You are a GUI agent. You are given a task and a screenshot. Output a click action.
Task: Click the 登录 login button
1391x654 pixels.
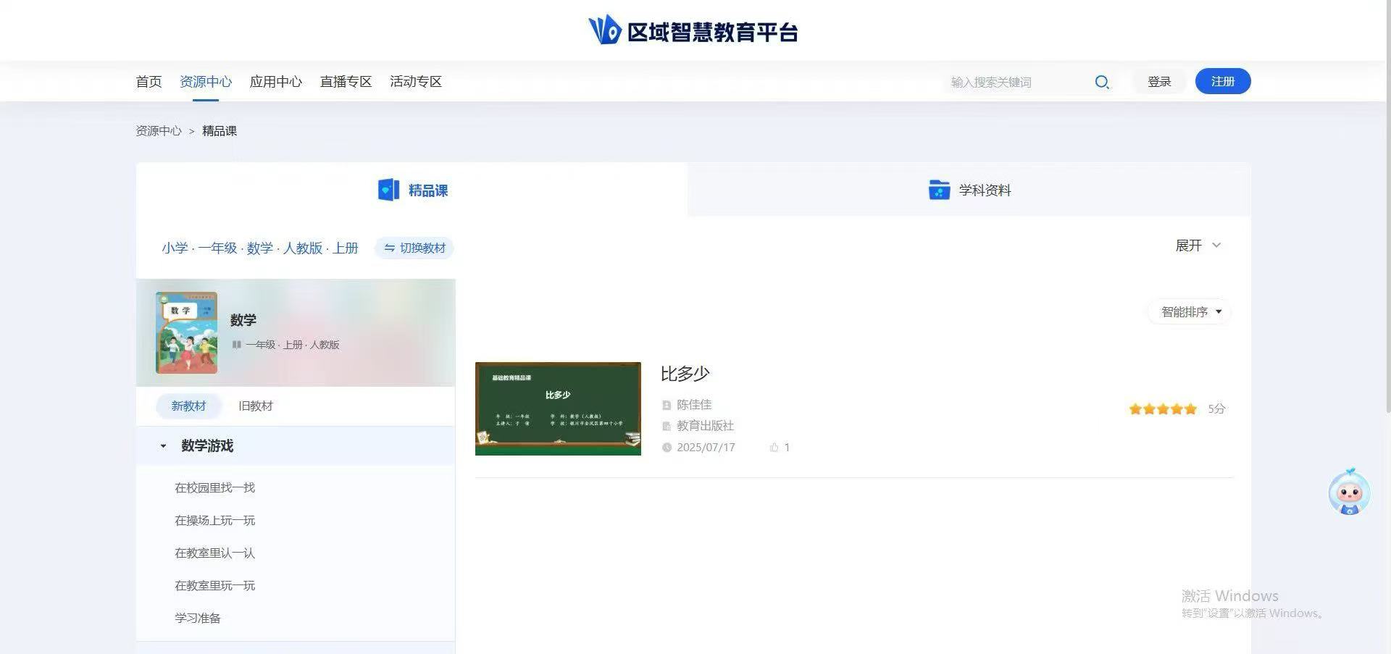click(x=1159, y=82)
